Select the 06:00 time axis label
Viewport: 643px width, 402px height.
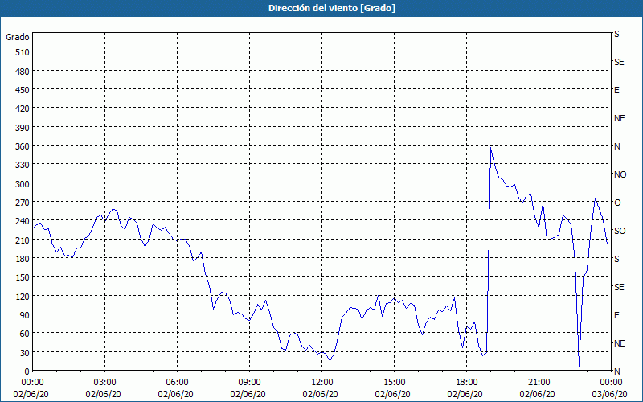click(177, 383)
